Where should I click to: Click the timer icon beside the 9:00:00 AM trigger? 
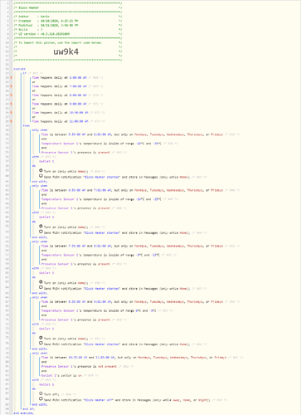(x=12, y=104)
